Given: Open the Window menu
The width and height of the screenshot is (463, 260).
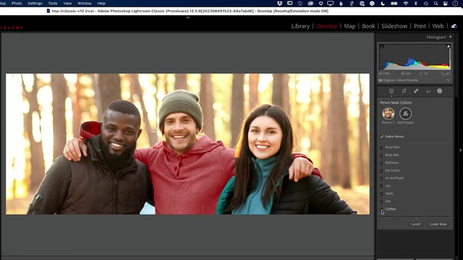Looking at the screenshot, I should (84, 3).
